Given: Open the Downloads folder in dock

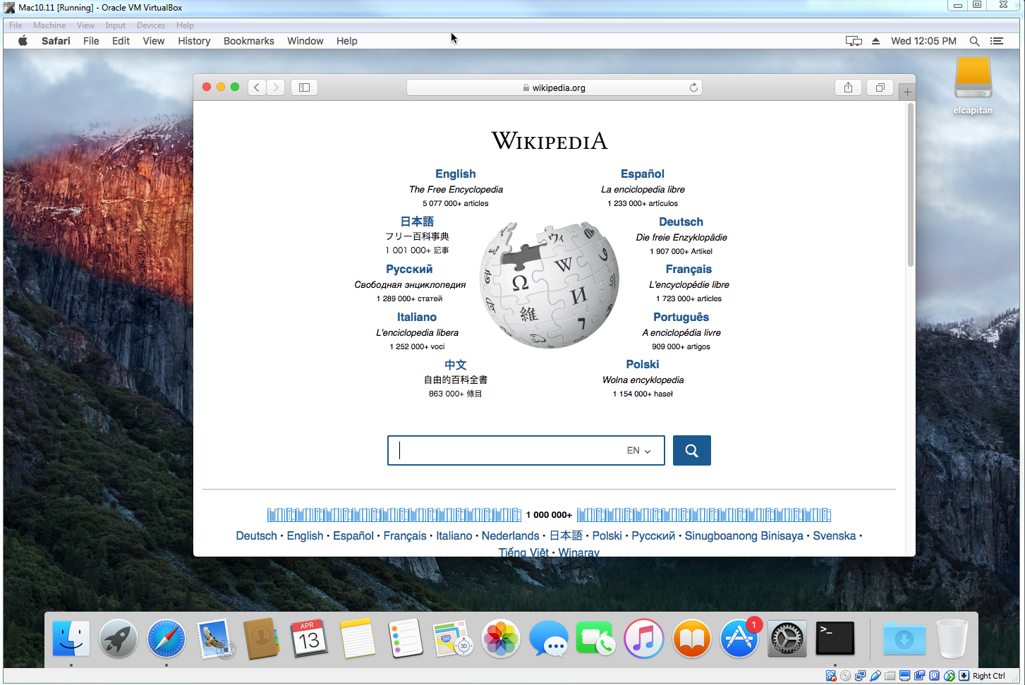Looking at the screenshot, I should [x=904, y=639].
